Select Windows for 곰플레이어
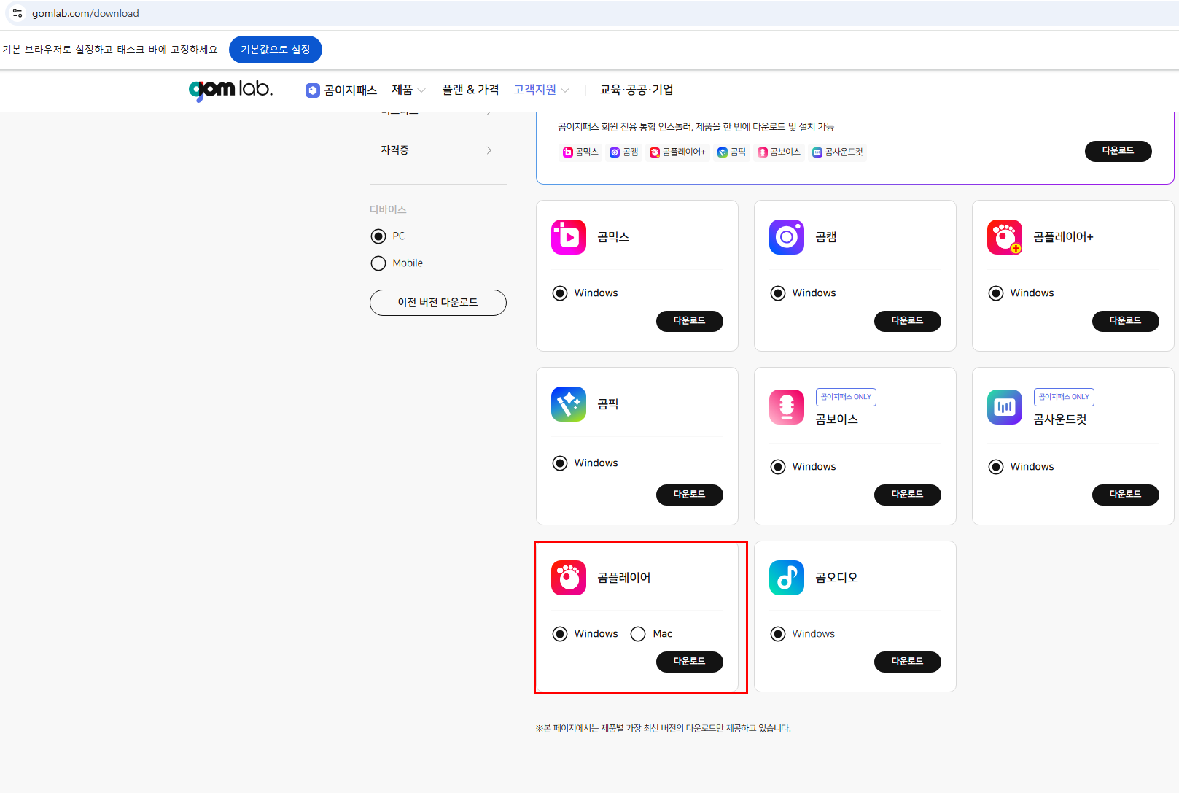This screenshot has height=793, width=1179. point(560,634)
